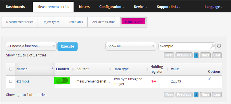Open the example measurement link
The height and width of the screenshot is (104, 231).
click(x=23, y=81)
